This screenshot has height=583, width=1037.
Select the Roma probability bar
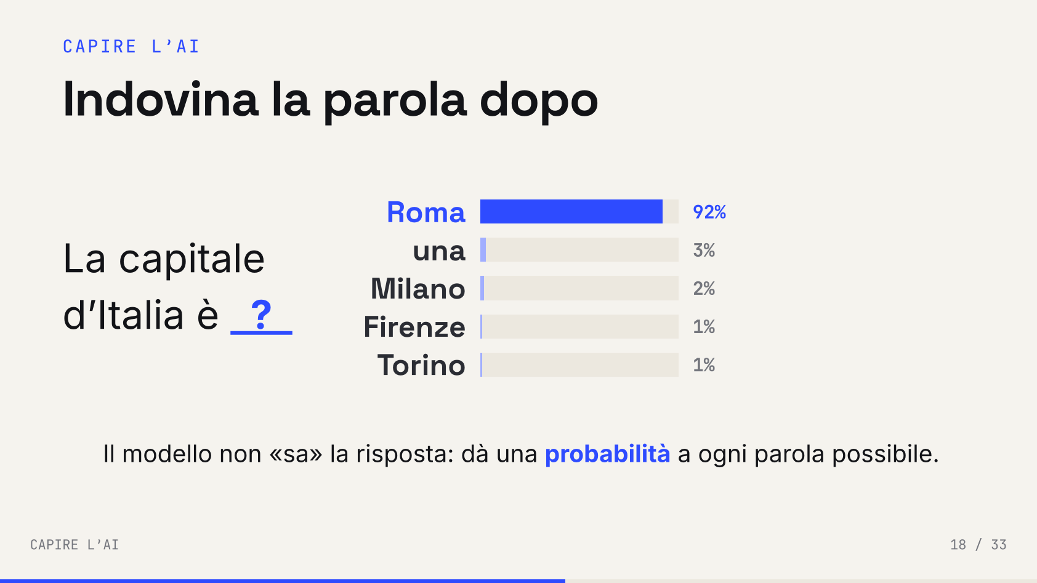click(x=579, y=212)
